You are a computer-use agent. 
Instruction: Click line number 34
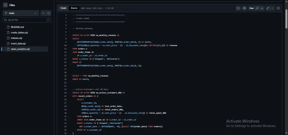point(66,127)
